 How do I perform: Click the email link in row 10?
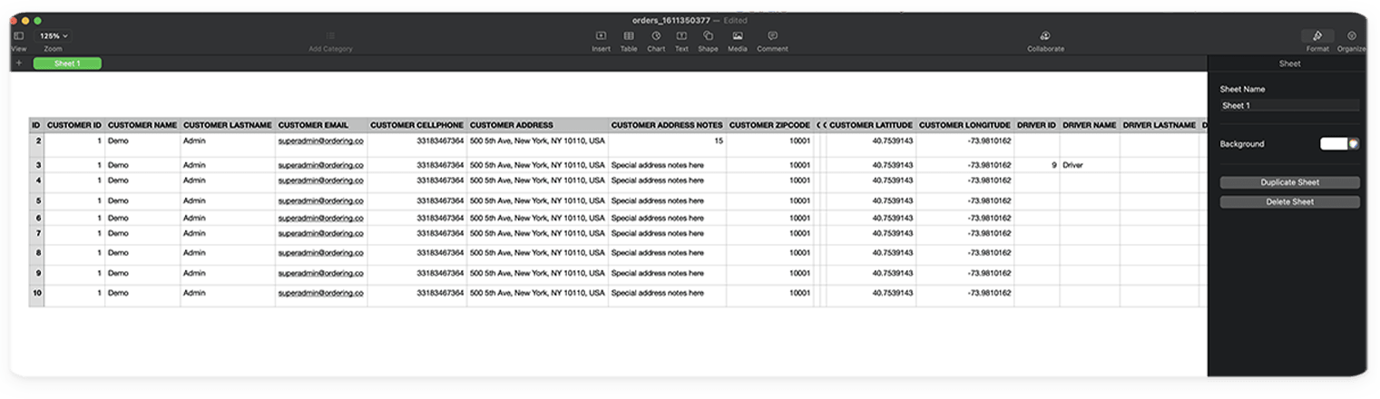point(321,293)
